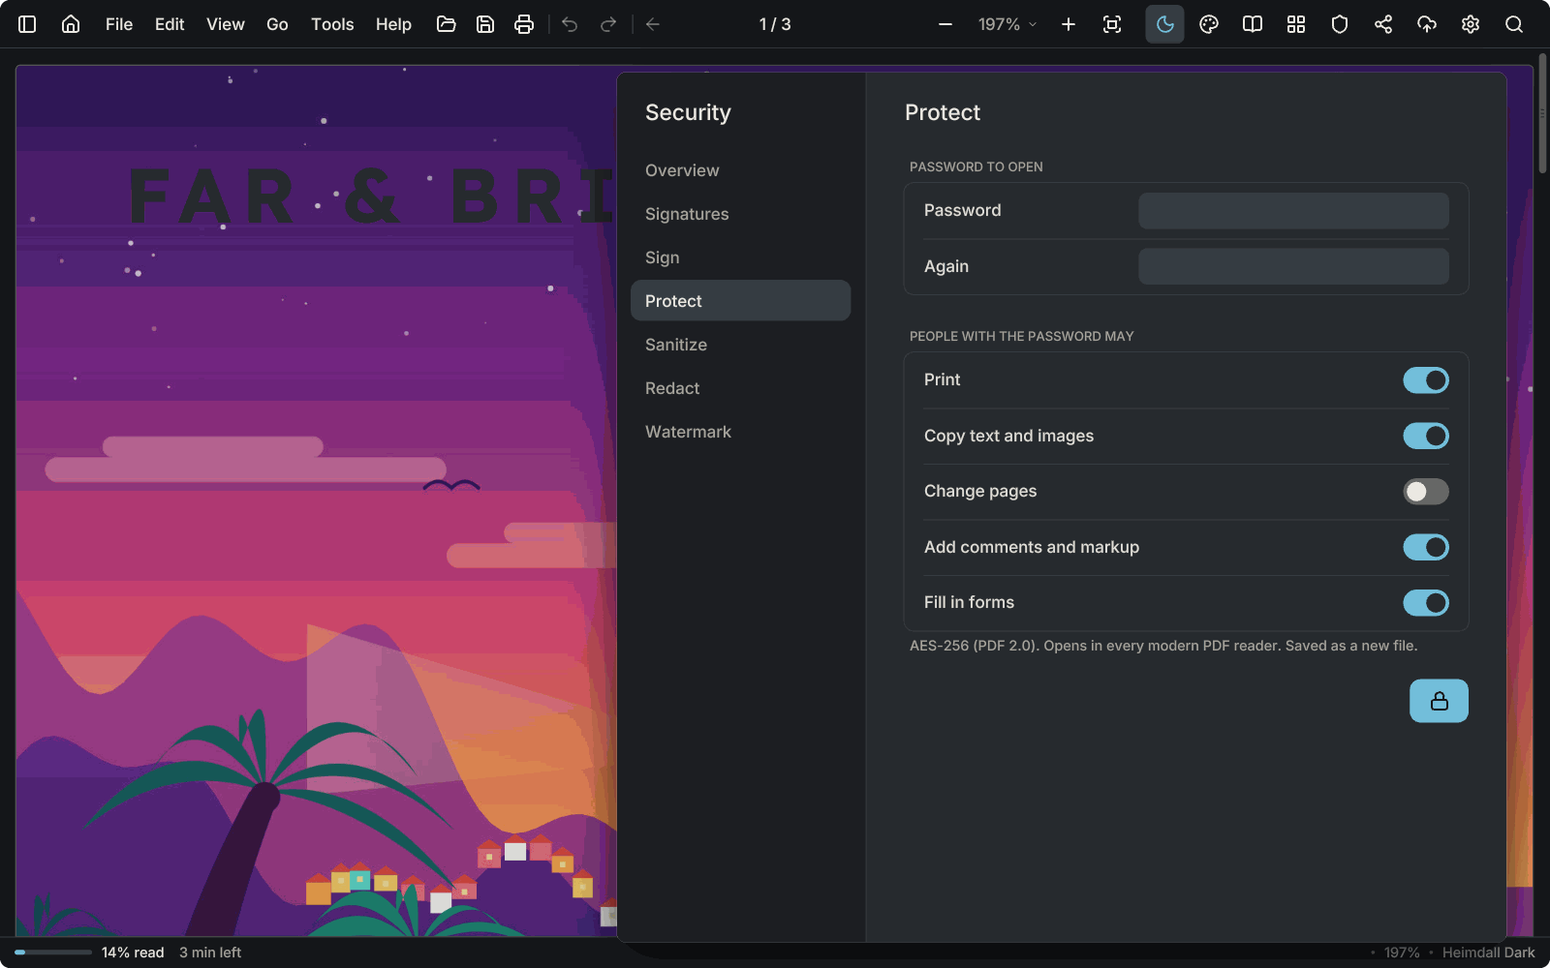Share the document via share icon
The image size is (1550, 968).
coord(1383,24)
